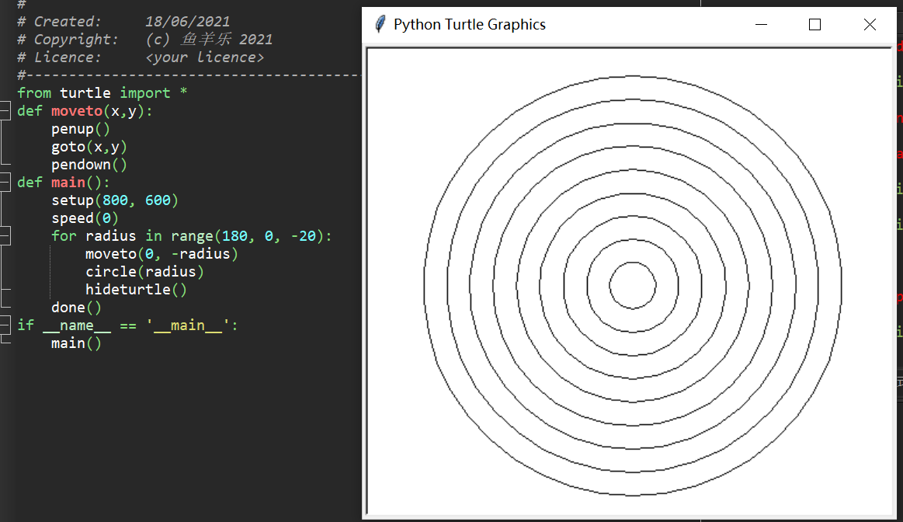Click the final 'main()' call line
Viewport: 903px width, 522px height.
pyautogui.click(x=76, y=343)
